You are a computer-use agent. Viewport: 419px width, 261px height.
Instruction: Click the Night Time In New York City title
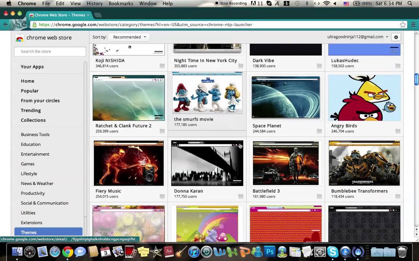[205, 61]
